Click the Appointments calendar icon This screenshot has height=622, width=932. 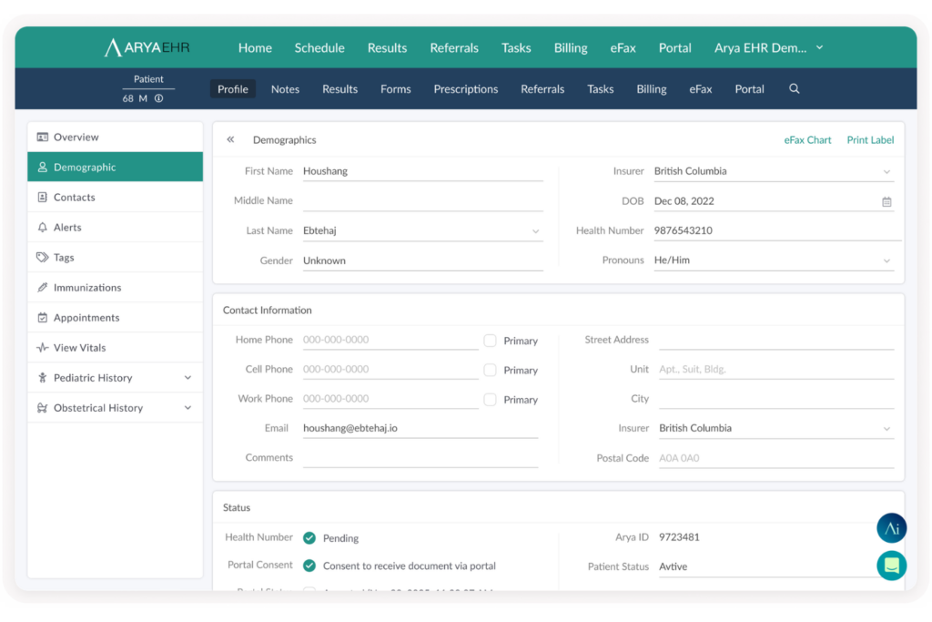coord(42,318)
